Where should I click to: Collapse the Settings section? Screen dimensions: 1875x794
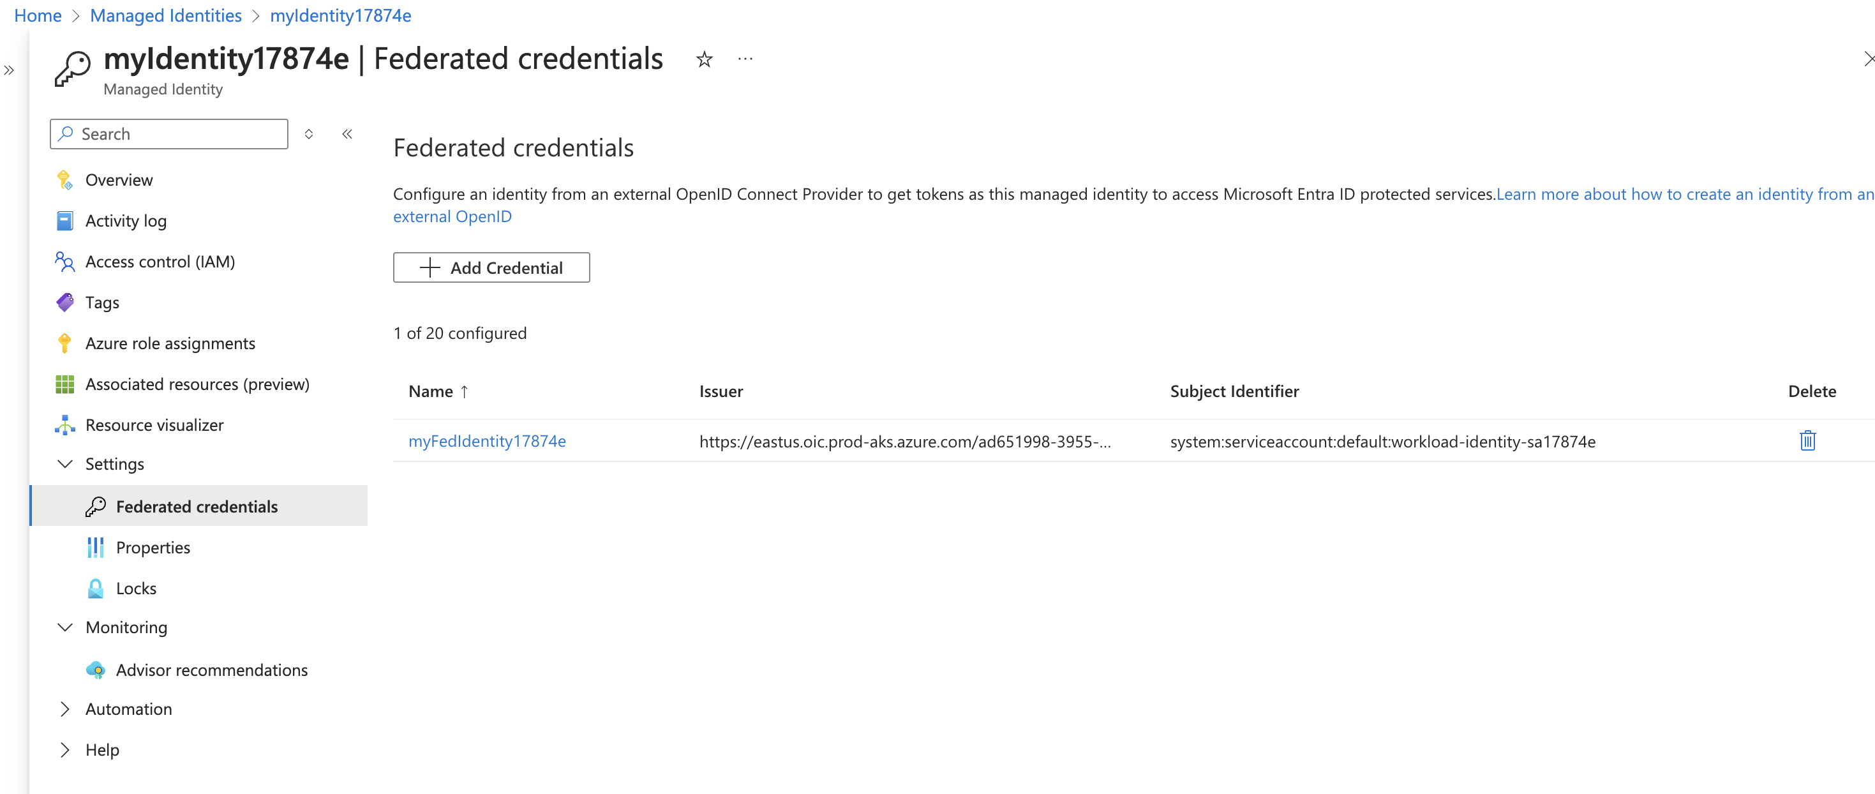point(65,464)
